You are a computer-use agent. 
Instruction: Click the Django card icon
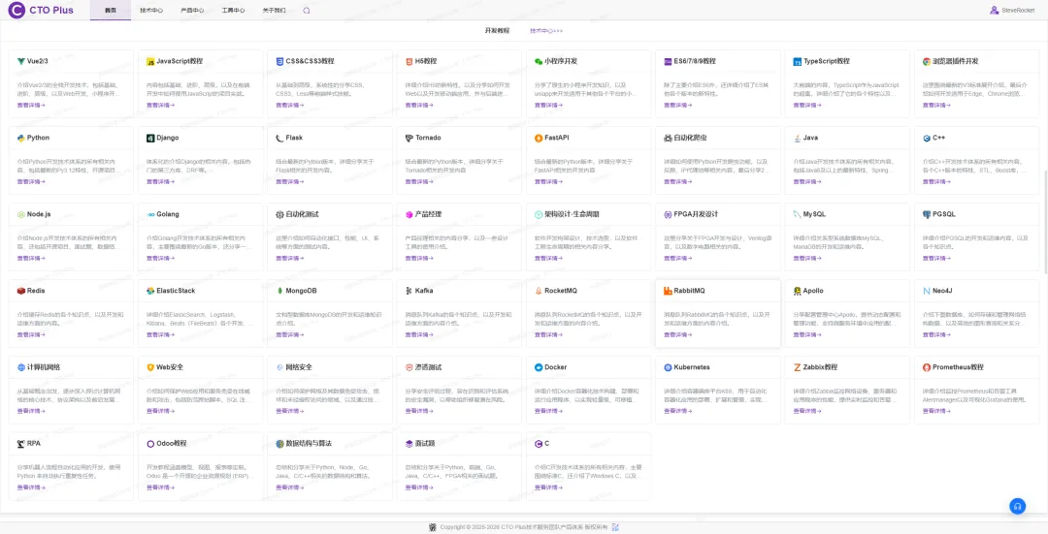click(x=150, y=139)
